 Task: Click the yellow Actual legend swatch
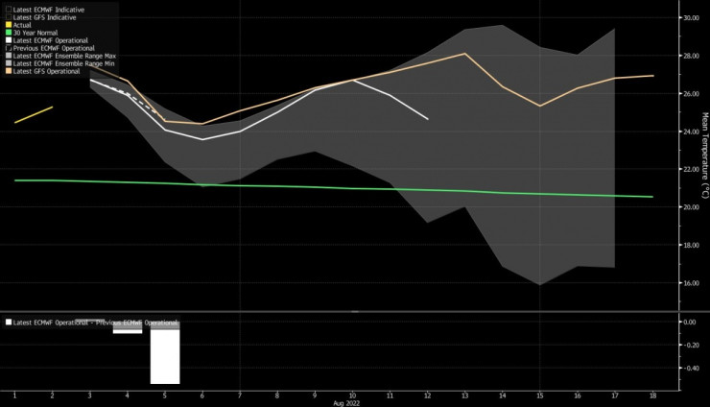coord(8,26)
